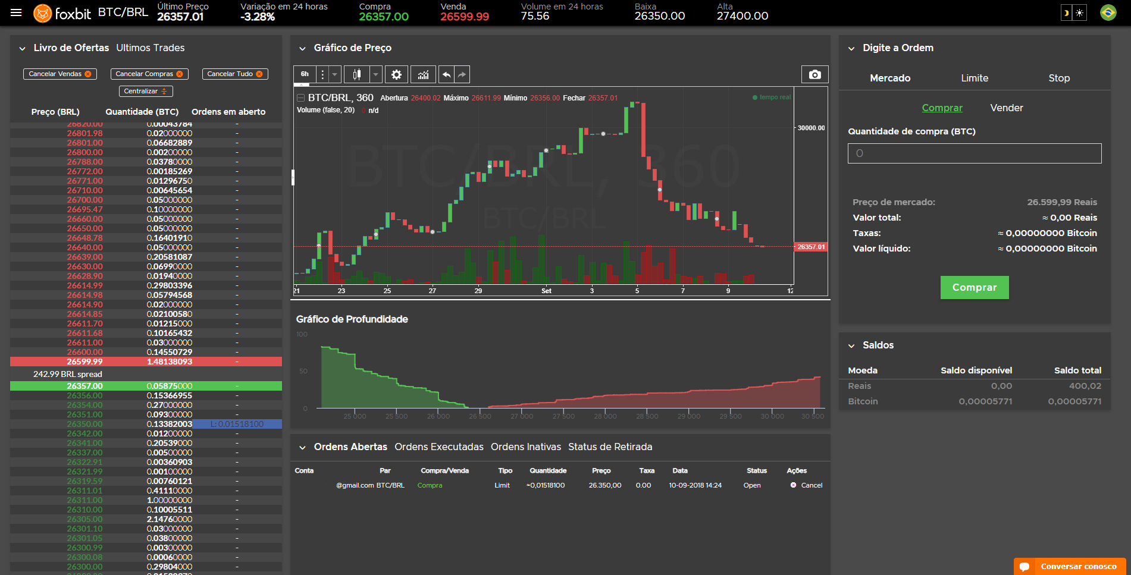
Task: Open Ordens Inativas tab
Action: (526, 447)
